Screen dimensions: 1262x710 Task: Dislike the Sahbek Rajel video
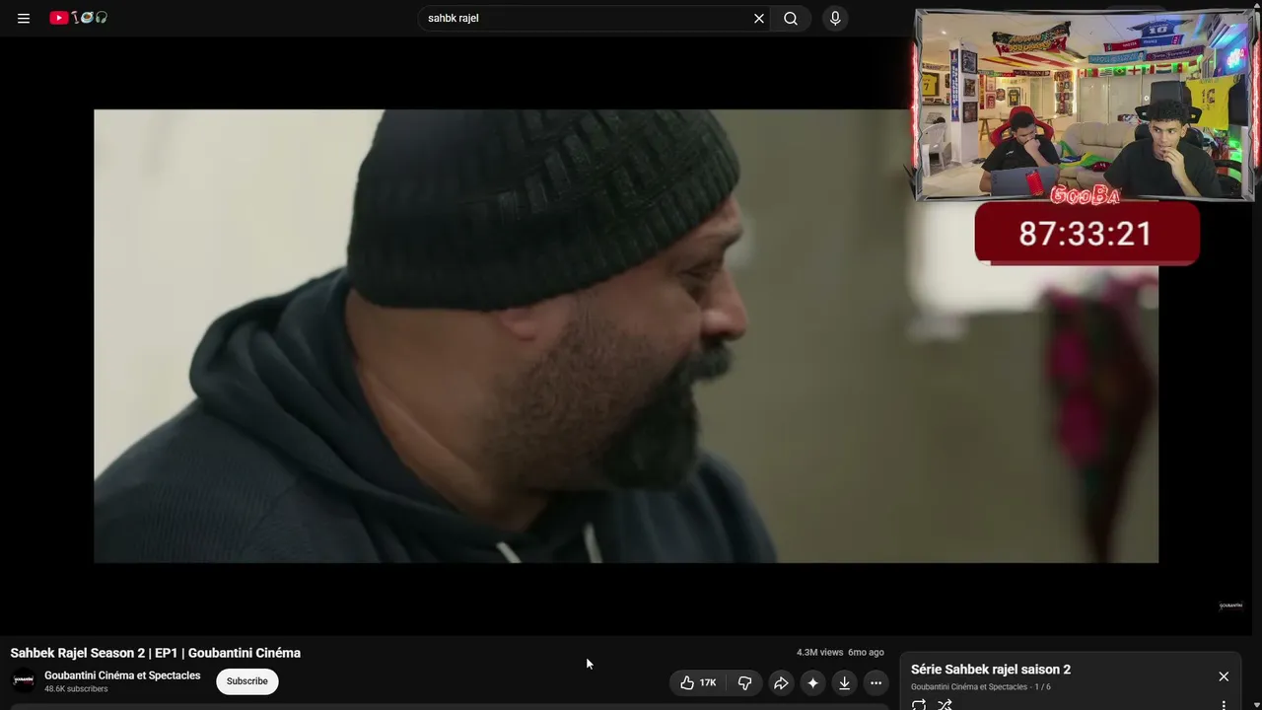point(744,682)
